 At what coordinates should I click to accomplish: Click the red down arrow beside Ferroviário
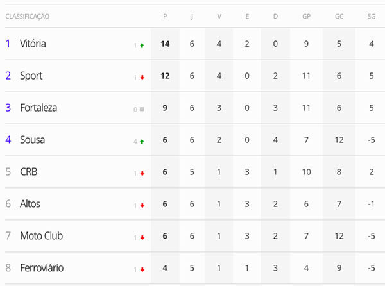click(x=142, y=269)
